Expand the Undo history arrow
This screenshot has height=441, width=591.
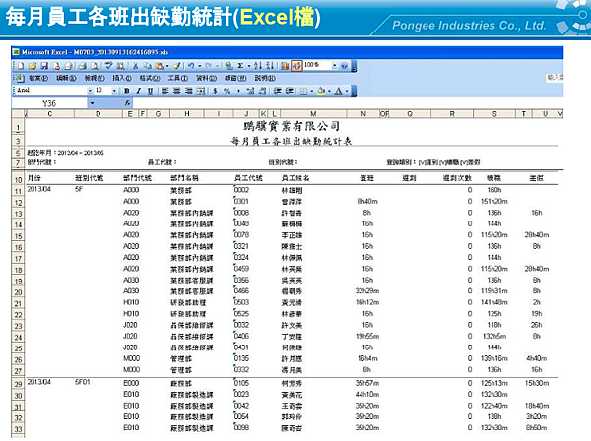coord(199,66)
